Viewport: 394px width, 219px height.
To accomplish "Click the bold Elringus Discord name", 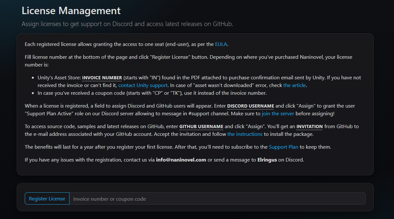I will click(267, 160).
